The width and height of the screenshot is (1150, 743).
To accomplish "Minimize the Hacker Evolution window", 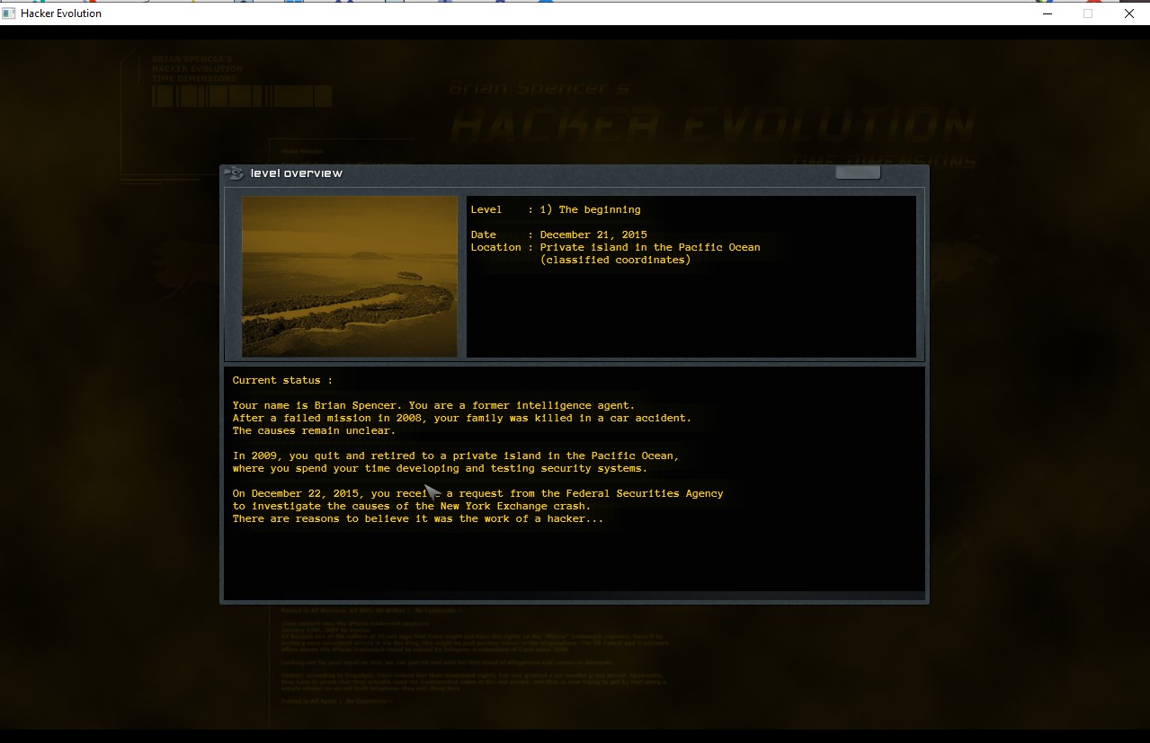I will 1047,13.
